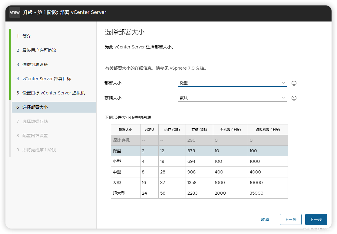Screen dimensions: 337x234
Task: Click the vSphere 7.0 文档 reference text
Action: 187,68
